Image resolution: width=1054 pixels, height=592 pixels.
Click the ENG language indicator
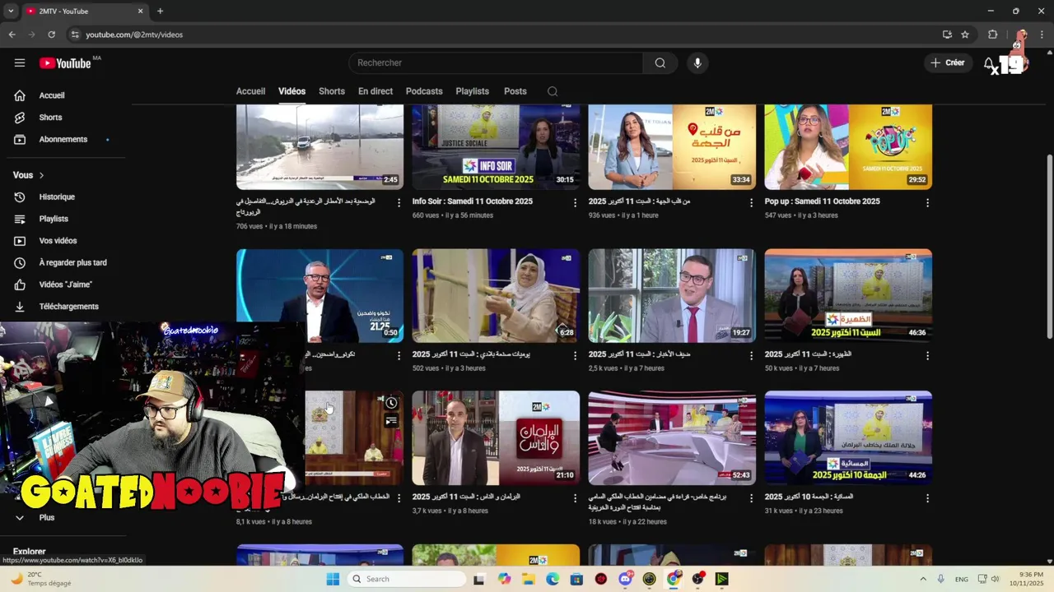click(962, 579)
